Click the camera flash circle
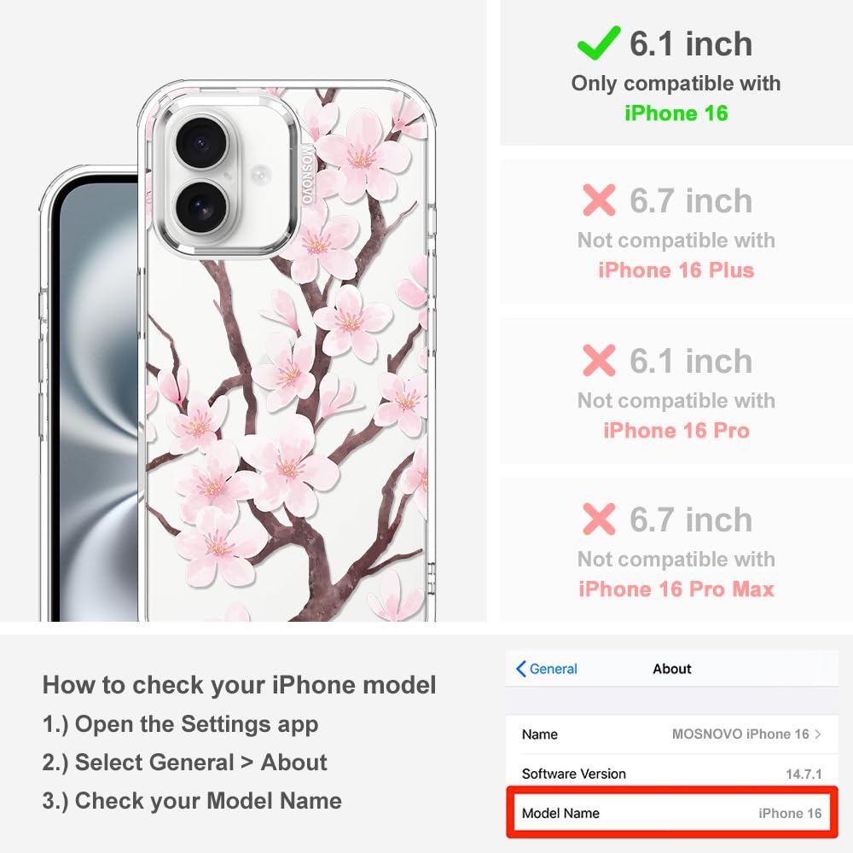This screenshot has height=853, width=853. (x=260, y=175)
